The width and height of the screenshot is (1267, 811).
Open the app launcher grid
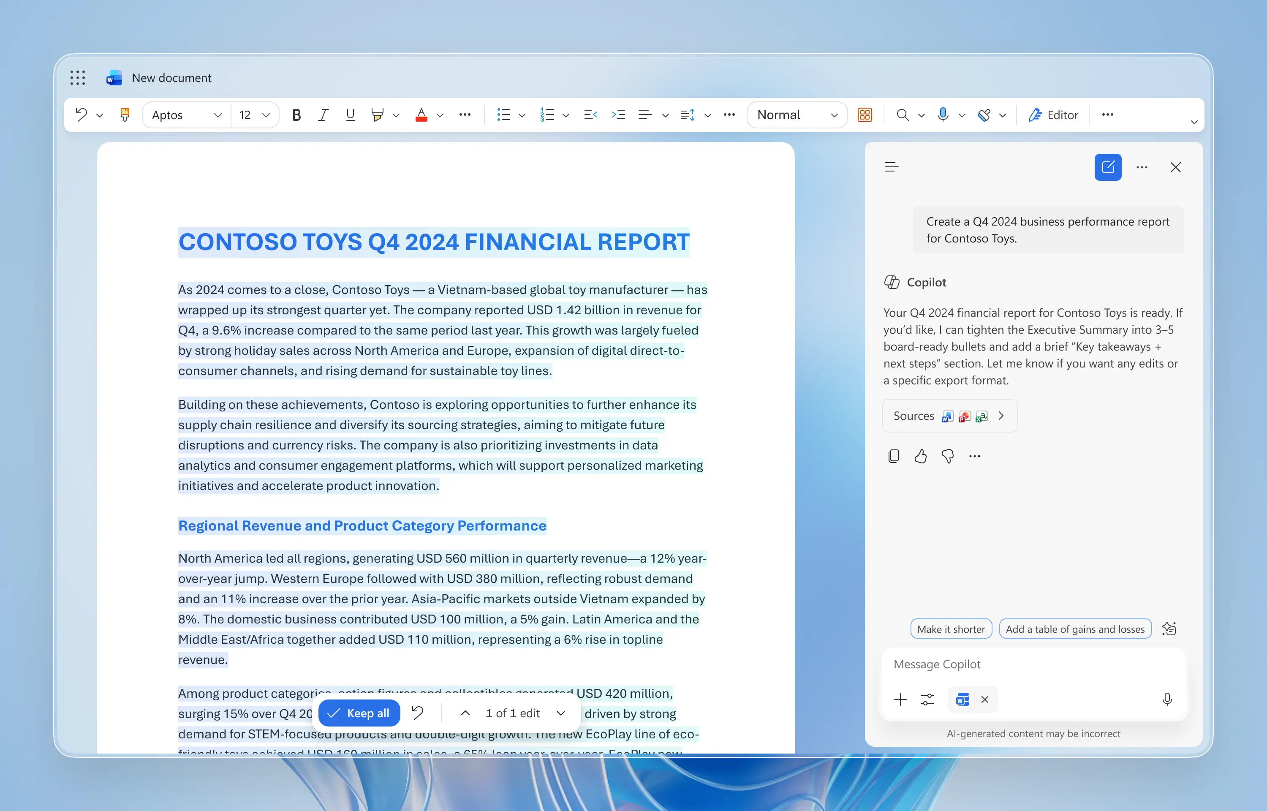[77, 78]
